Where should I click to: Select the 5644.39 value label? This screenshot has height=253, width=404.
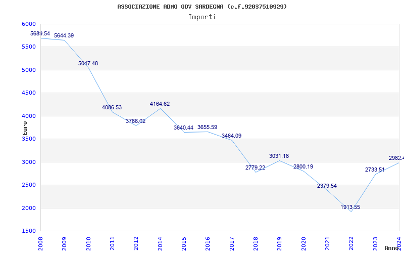click(x=64, y=35)
